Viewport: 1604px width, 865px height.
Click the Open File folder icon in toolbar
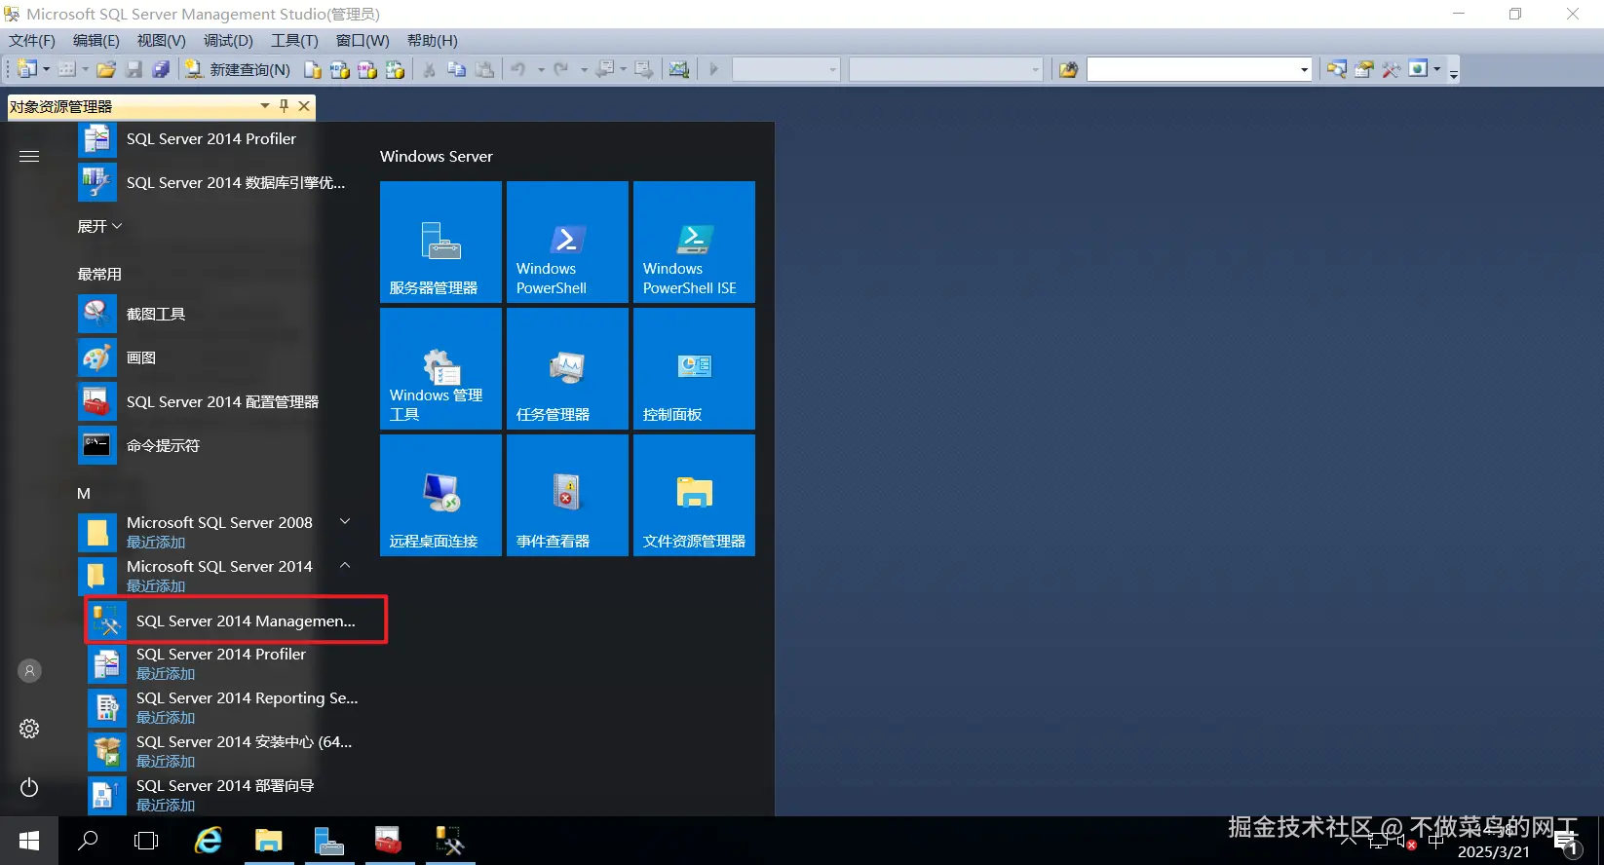[106, 69]
